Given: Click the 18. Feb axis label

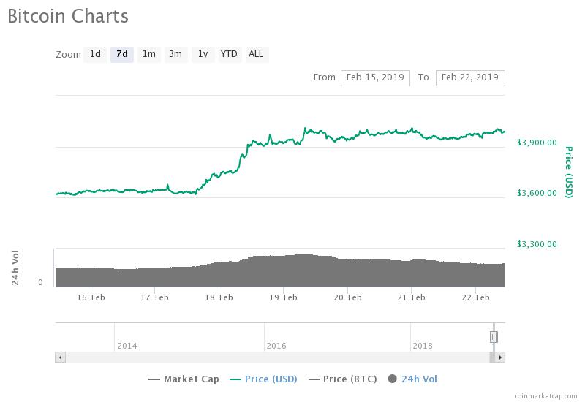Looking at the screenshot, I should (219, 297).
